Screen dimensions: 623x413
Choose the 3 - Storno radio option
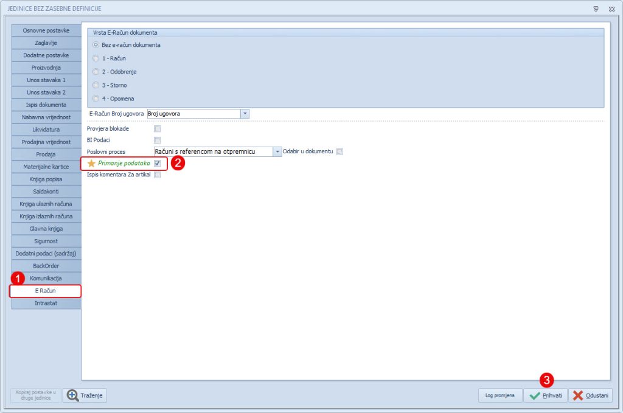(96, 85)
